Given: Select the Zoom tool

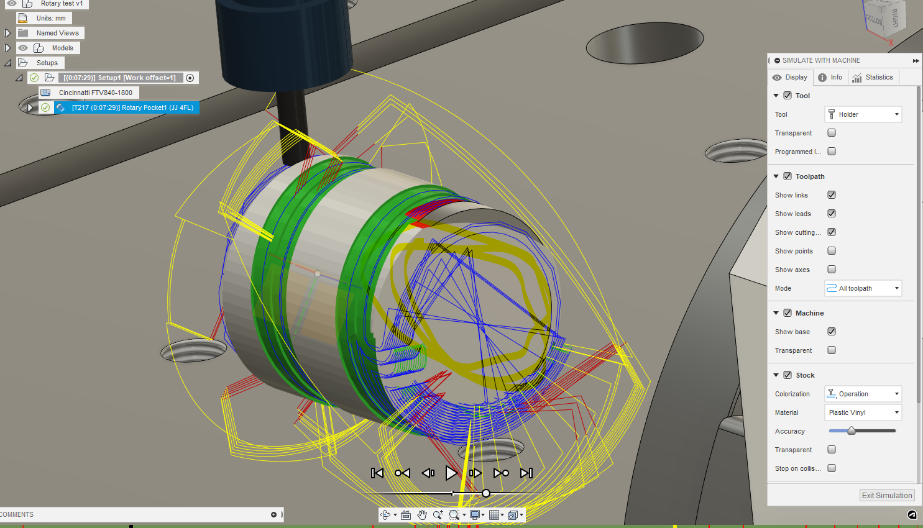Looking at the screenshot, I should click(438, 515).
